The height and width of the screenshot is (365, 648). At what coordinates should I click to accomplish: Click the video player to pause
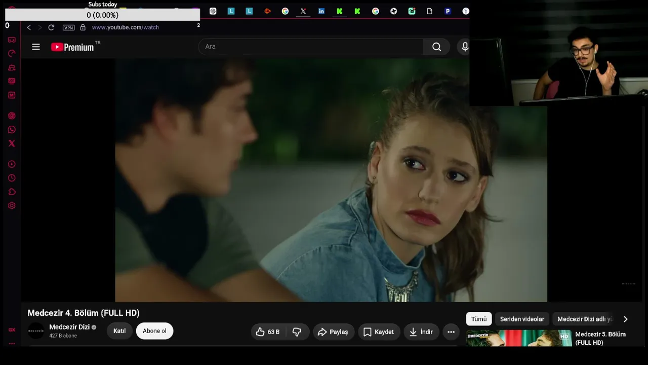pos(331,180)
